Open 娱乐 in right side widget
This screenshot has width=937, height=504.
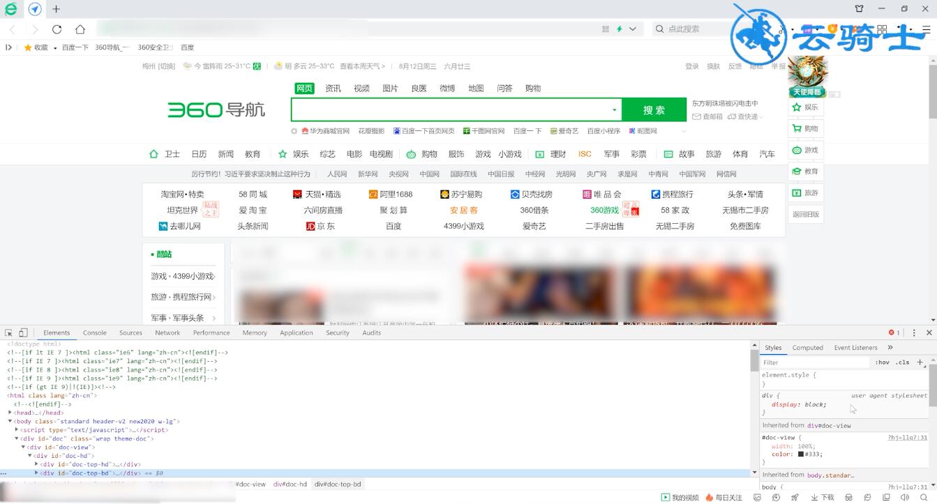pos(805,107)
